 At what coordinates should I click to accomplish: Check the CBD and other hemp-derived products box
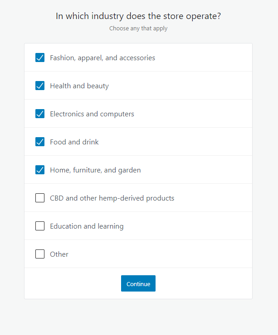point(40,198)
